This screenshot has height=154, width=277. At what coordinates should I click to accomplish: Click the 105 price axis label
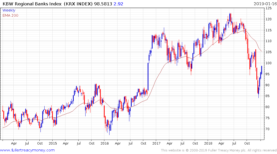coord(268,52)
